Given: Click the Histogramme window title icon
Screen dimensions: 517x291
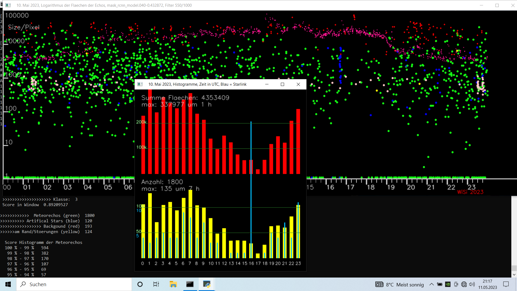Looking at the screenshot, I should coord(140,84).
